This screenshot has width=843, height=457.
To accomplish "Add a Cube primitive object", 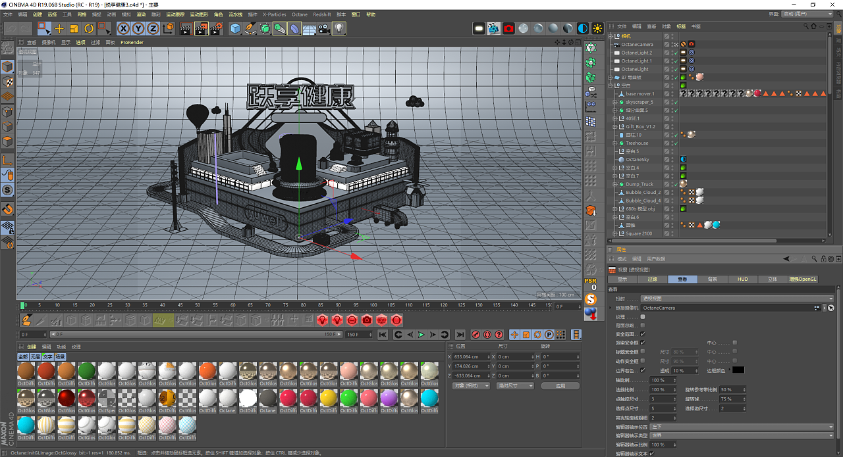I will tap(235, 28).
